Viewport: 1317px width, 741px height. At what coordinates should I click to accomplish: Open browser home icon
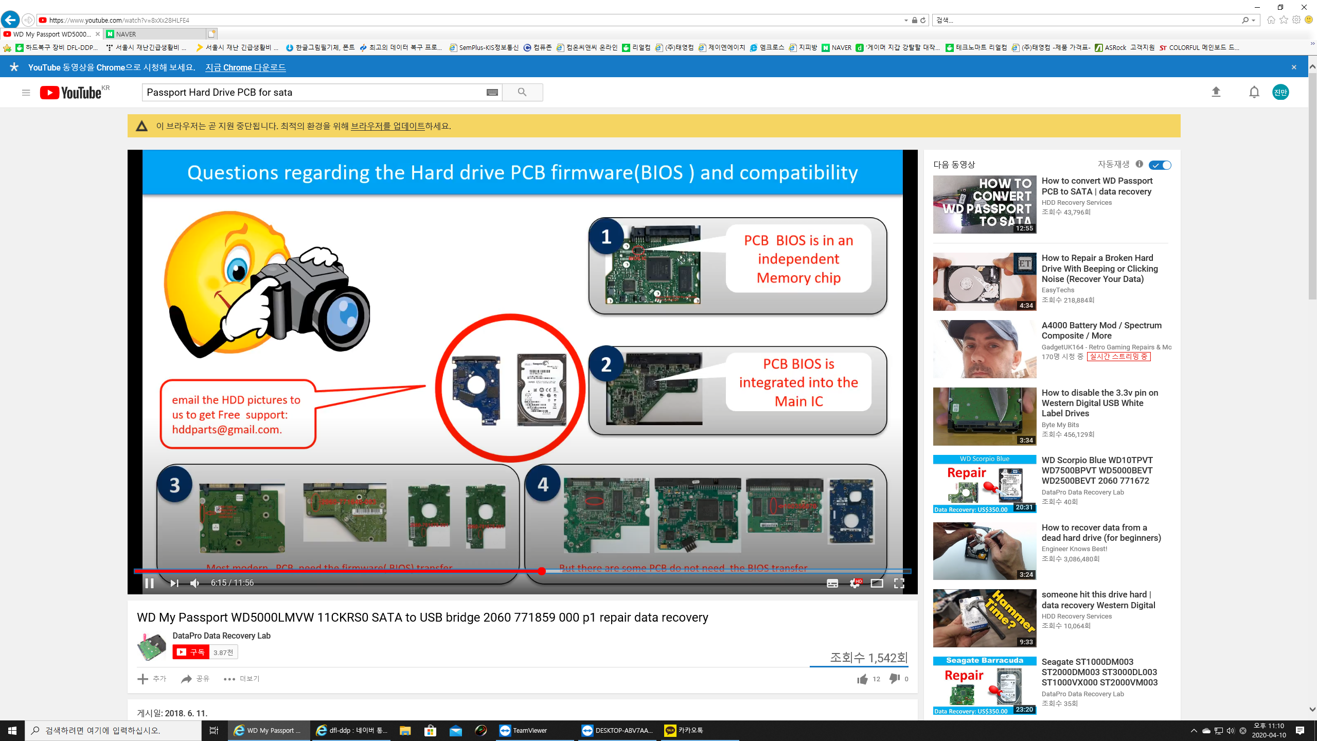(1271, 20)
